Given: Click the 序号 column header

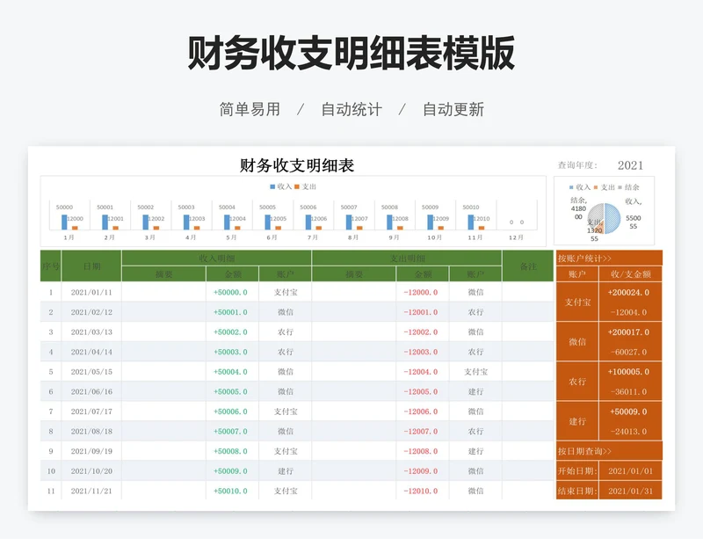Looking at the screenshot, I should point(51,266).
